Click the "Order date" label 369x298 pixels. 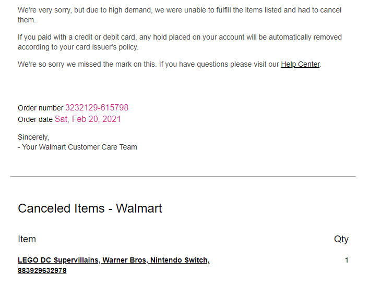[x=35, y=119]
